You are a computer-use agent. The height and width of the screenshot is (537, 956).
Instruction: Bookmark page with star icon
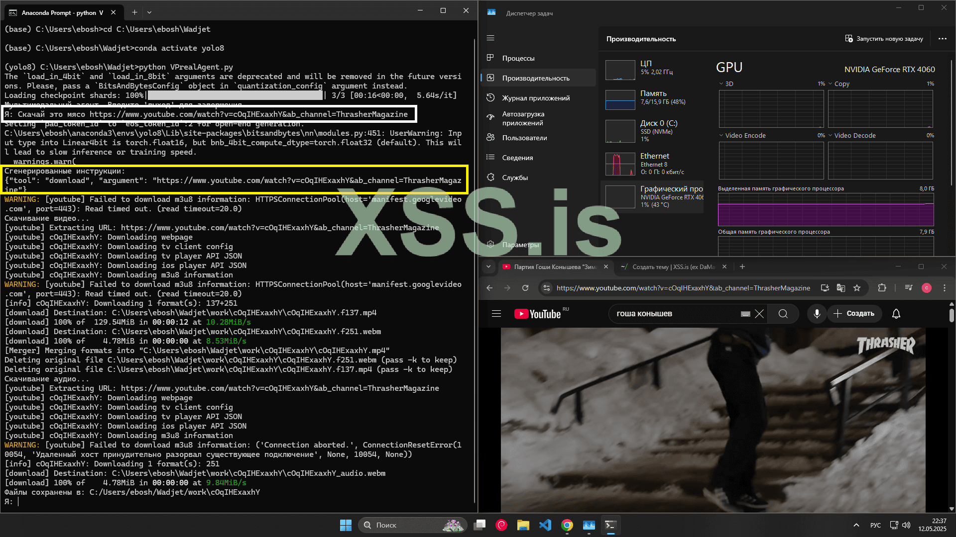point(857,288)
